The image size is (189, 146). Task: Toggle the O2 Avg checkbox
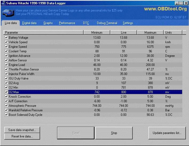click(6, 83)
